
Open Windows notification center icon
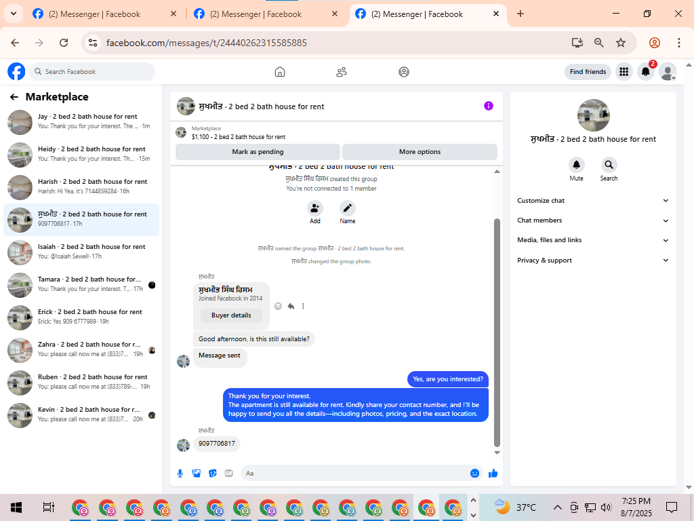pyautogui.click(x=672, y=507)
